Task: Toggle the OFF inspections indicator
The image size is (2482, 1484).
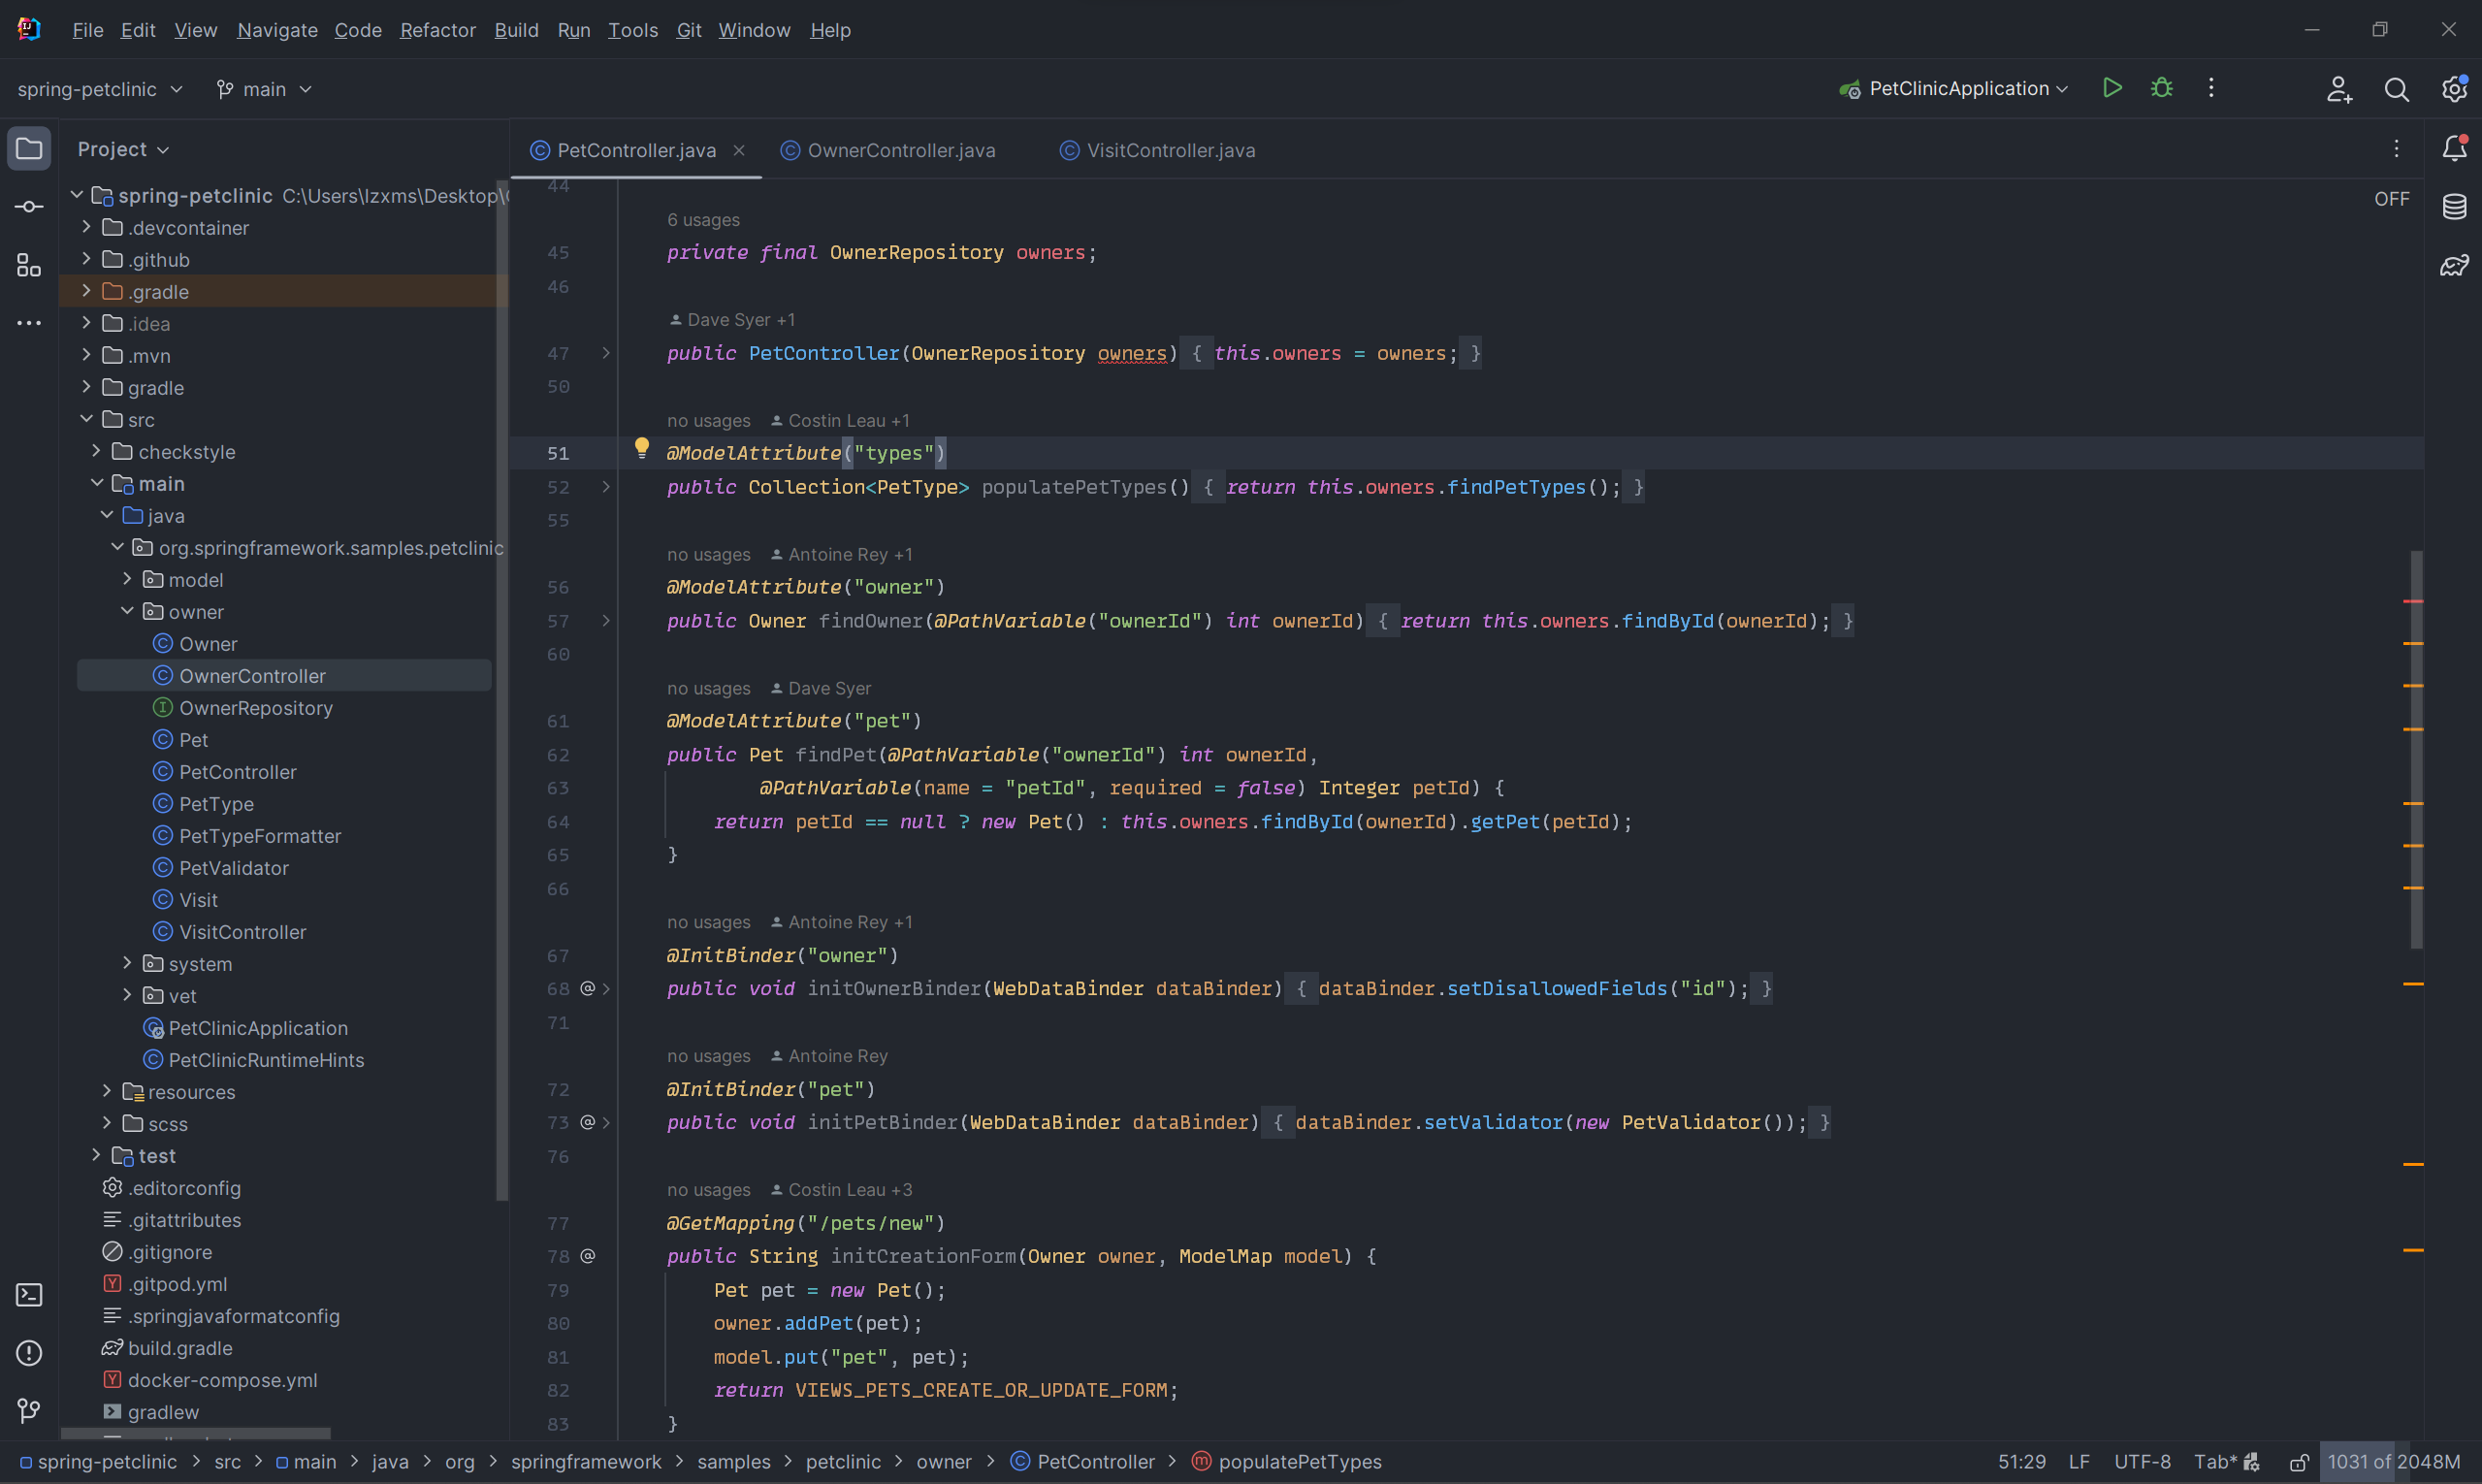Action: tap(2391, 199)
